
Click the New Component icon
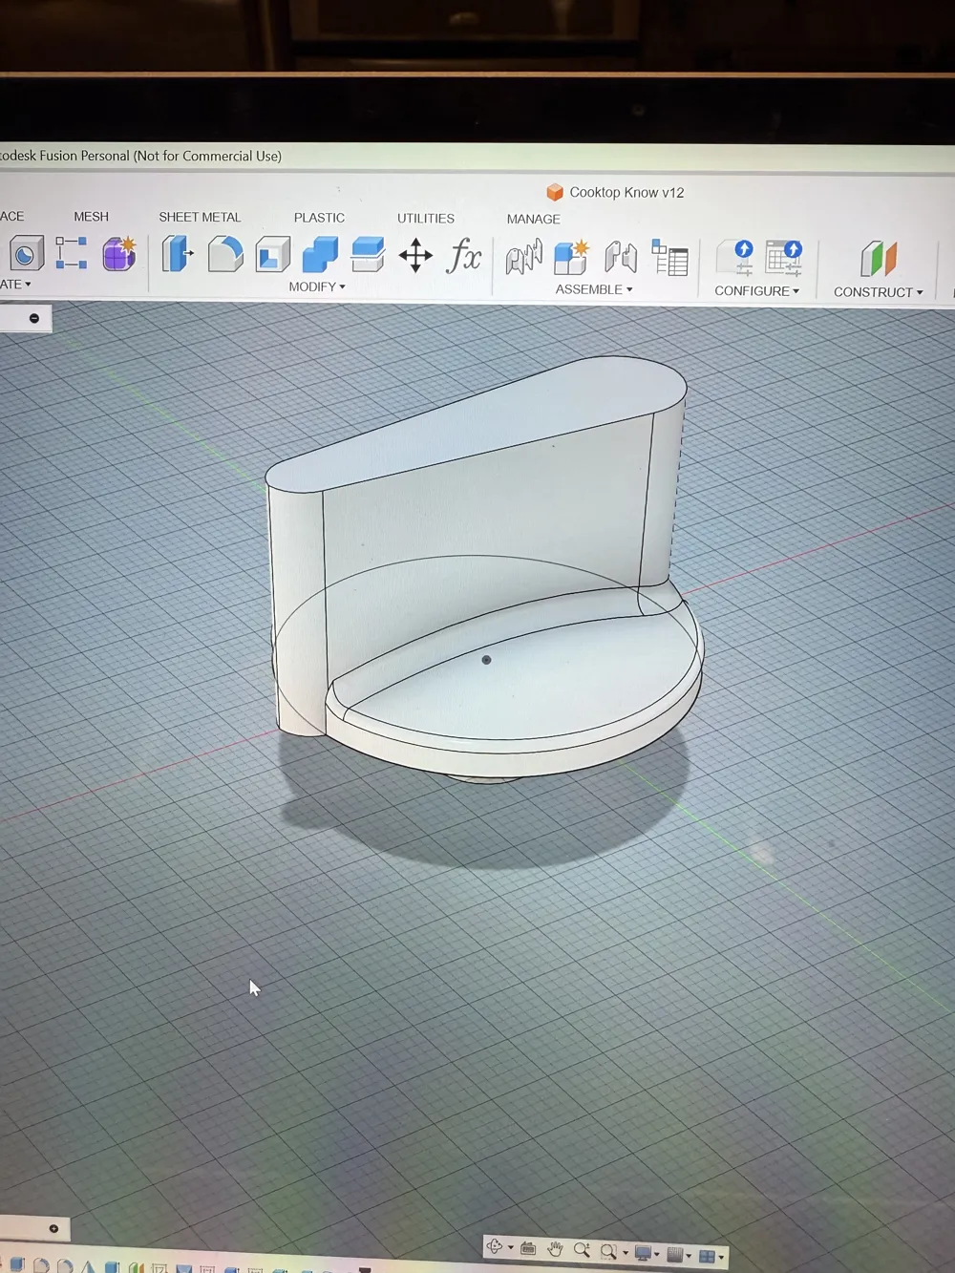tap(571, 258)
